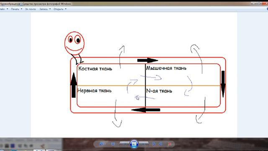
Task: Click the window title bar text Кровообращение
Action: pos(10,4)
